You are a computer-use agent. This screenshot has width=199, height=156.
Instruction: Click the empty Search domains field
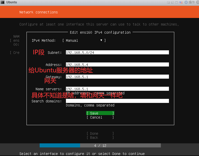pyautogui.click(x=117, y=101)
